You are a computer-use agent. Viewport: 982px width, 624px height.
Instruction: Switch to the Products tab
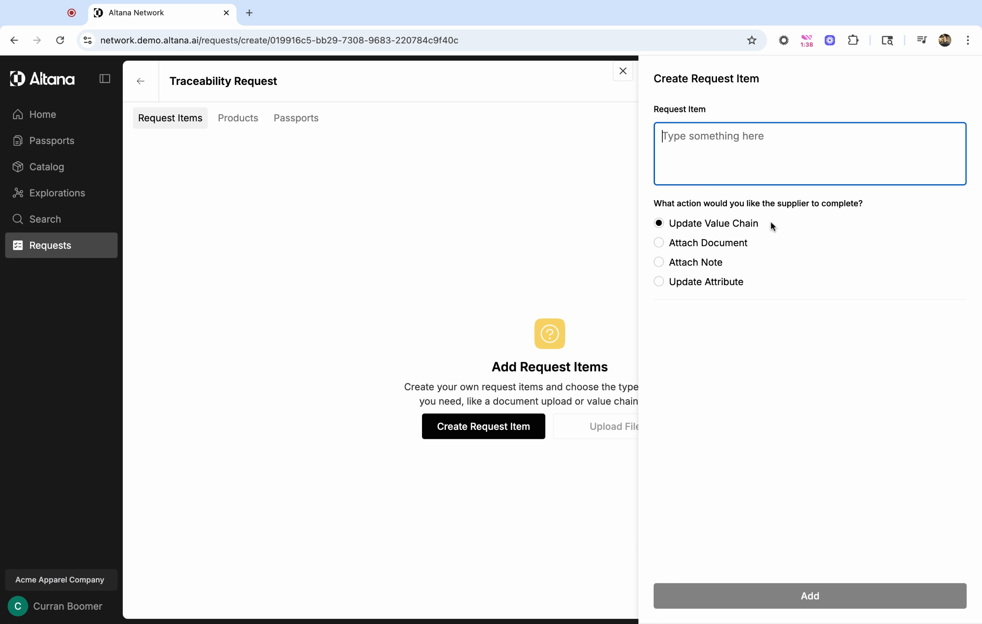point(238,118)
